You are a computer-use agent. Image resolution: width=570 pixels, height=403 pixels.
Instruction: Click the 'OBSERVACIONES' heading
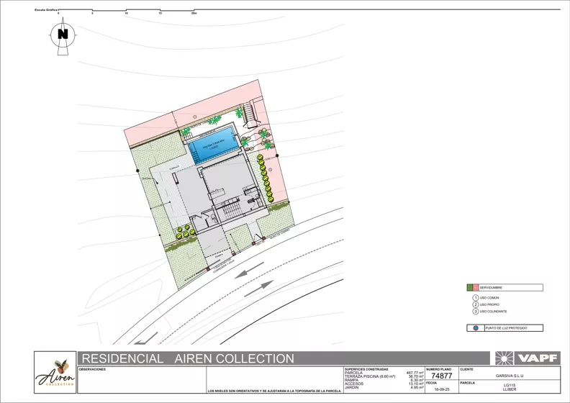(x=92, y=370)
